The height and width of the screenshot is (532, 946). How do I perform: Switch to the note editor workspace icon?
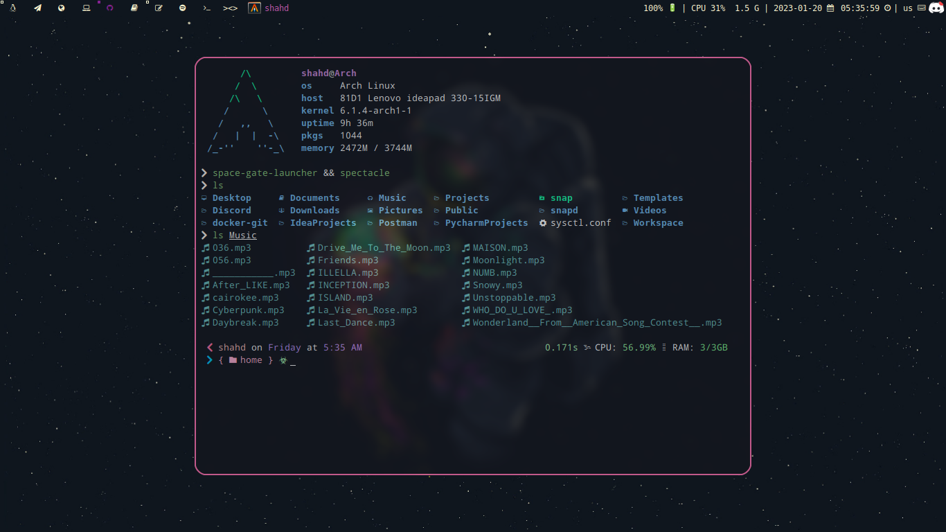159,8
